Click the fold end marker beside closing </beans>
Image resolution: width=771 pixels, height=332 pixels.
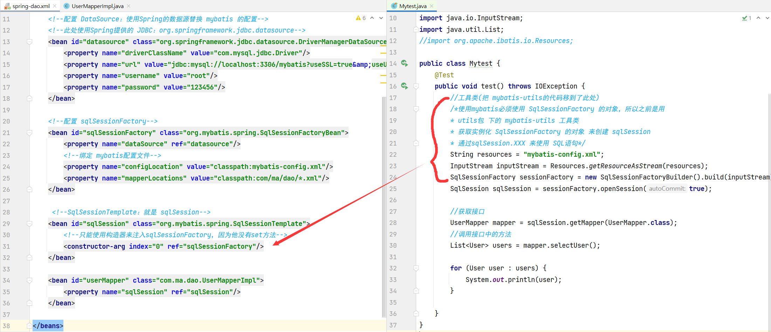(x=29, y=326)
